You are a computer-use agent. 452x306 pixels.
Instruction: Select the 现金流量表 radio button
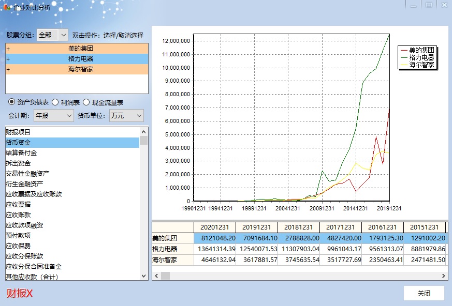coord(86,102)
